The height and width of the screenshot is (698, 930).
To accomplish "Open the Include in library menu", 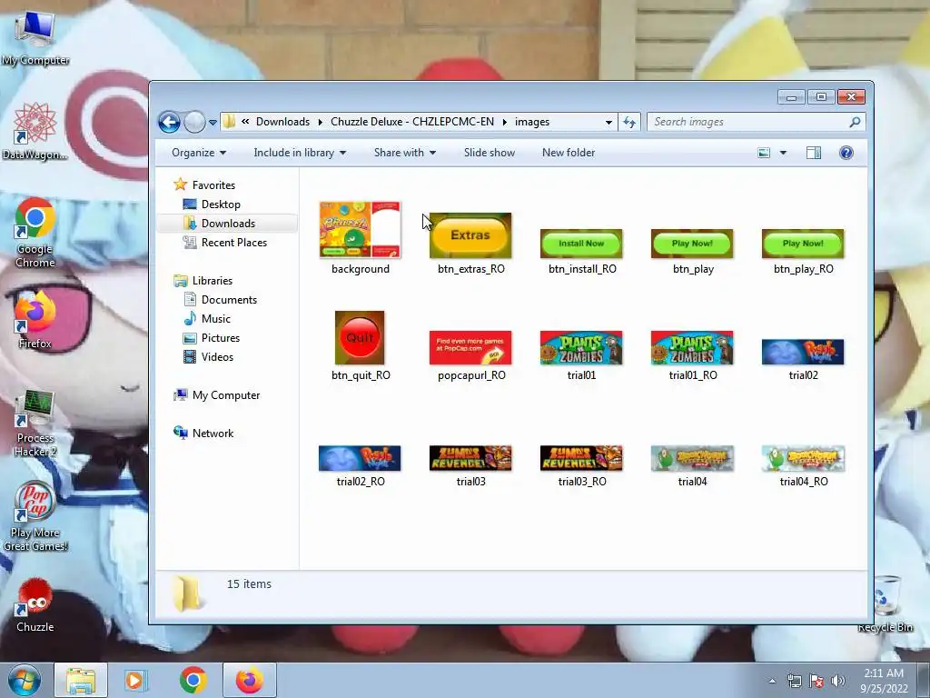I will (300, 153).
